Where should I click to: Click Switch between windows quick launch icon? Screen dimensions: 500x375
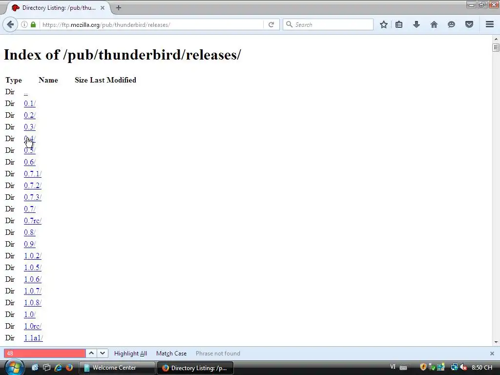[x=46, y=368]
